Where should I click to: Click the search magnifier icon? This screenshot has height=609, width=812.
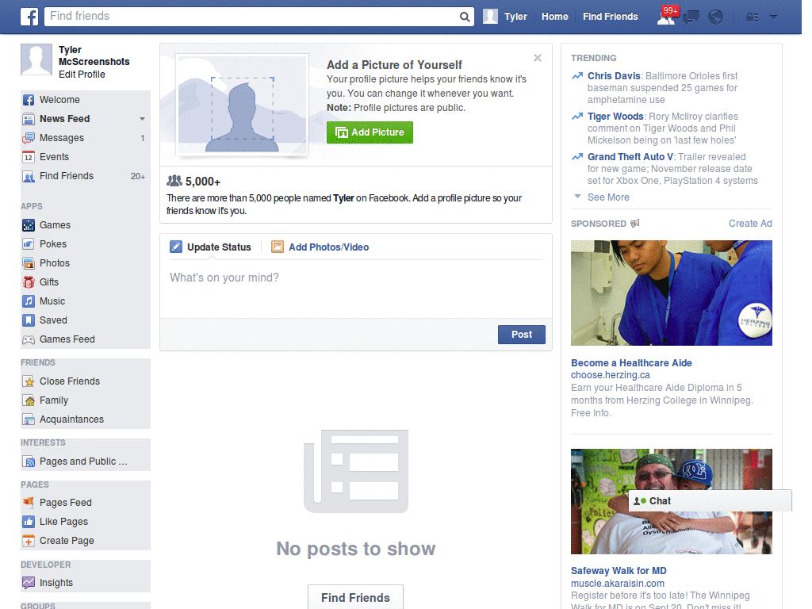tap(465, 17)
